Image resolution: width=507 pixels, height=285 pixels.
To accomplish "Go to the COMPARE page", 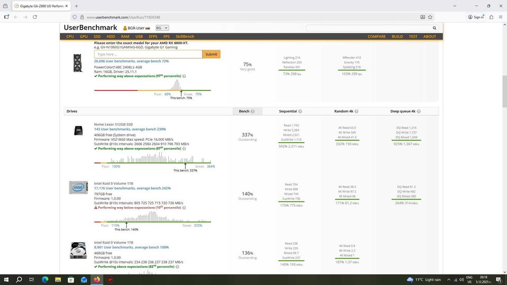I will tap(377, 36).
